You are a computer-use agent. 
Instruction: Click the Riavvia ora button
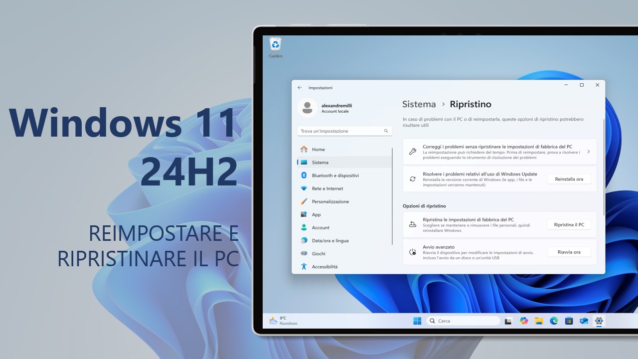[569, 252]
